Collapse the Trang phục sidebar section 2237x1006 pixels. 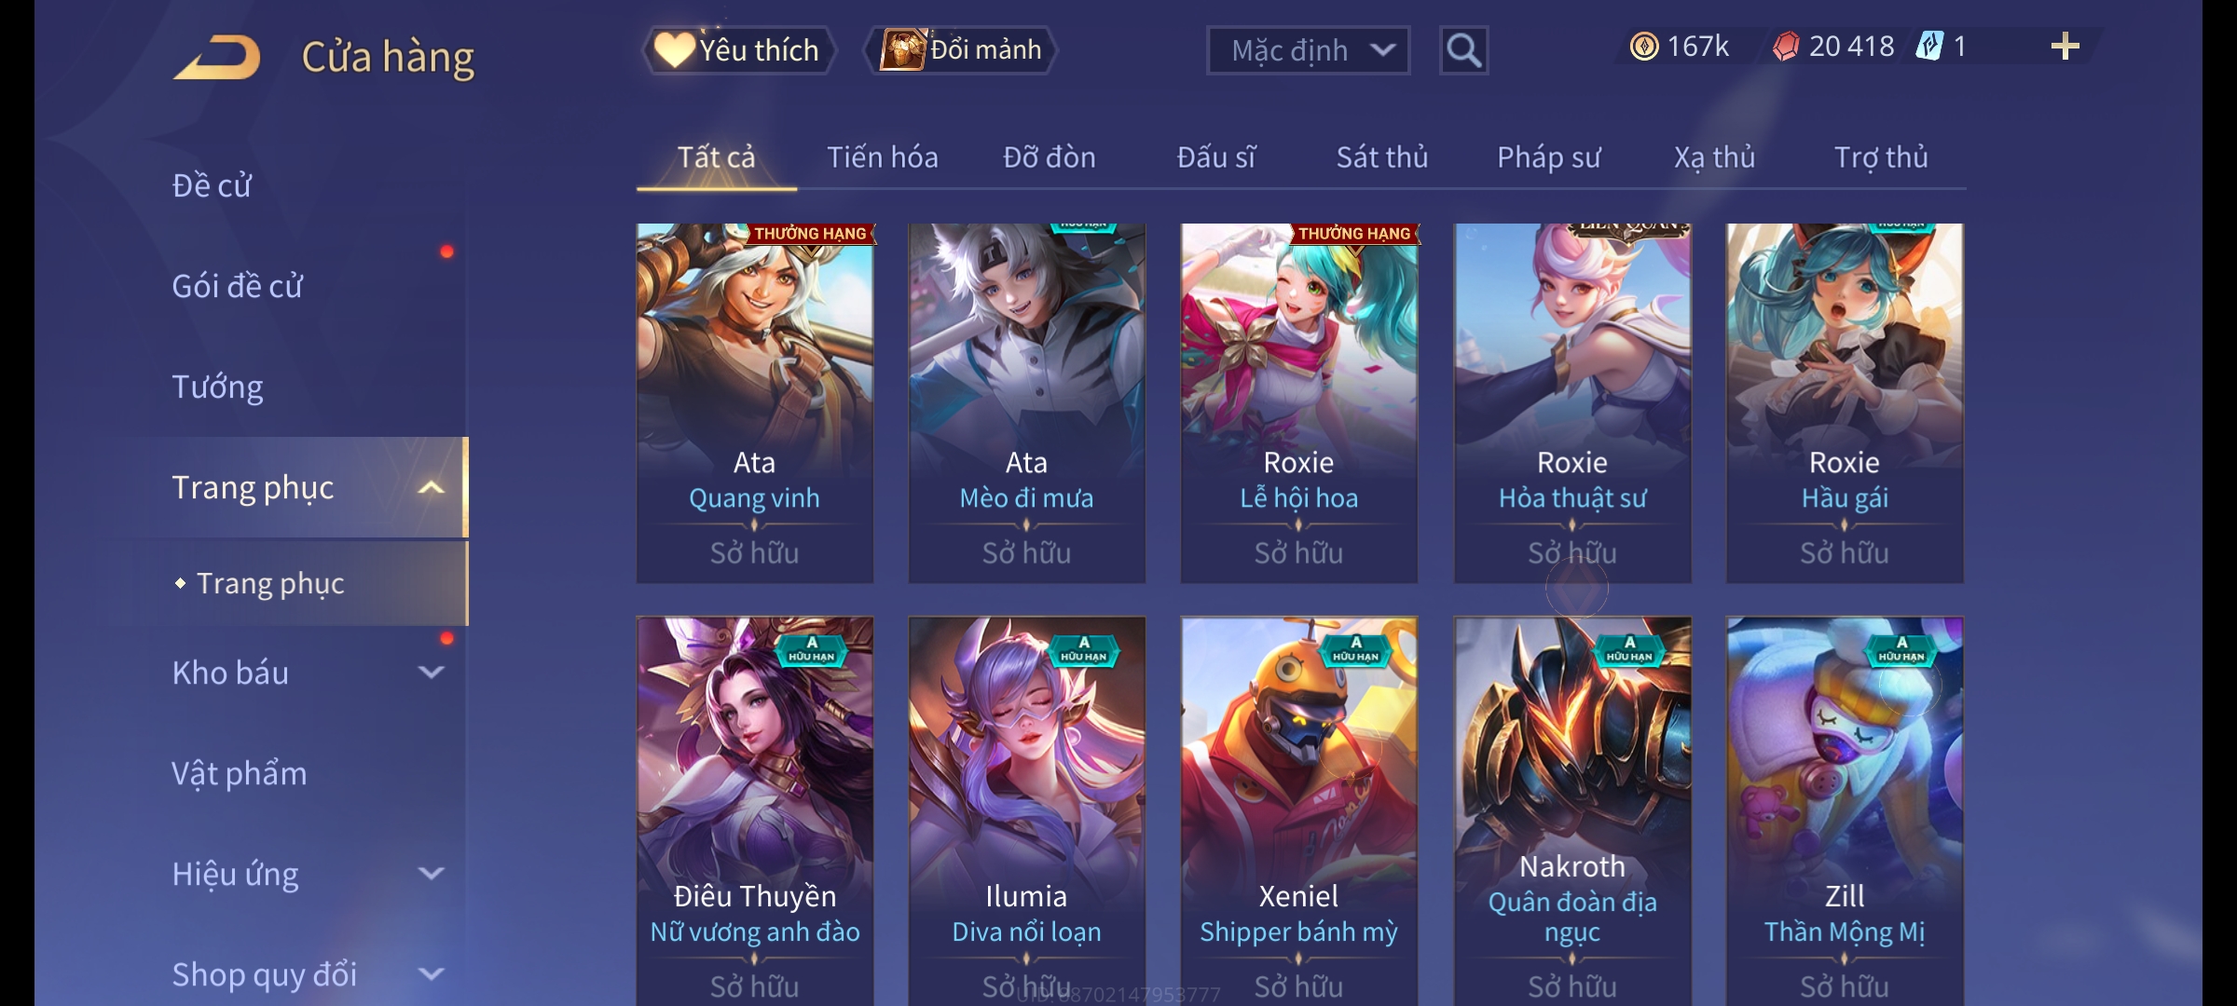(431, 487)
